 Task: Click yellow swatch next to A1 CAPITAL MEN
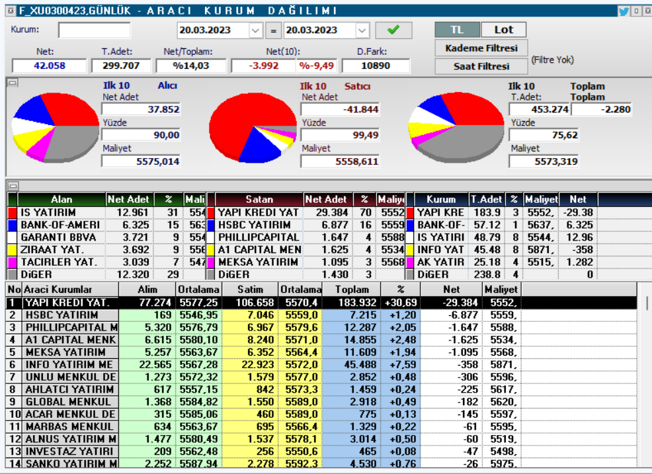click(211, 250)
